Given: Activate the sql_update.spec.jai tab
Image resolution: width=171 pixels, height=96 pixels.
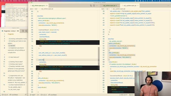Looking at the screenshot, I should (x=130, y=5).
